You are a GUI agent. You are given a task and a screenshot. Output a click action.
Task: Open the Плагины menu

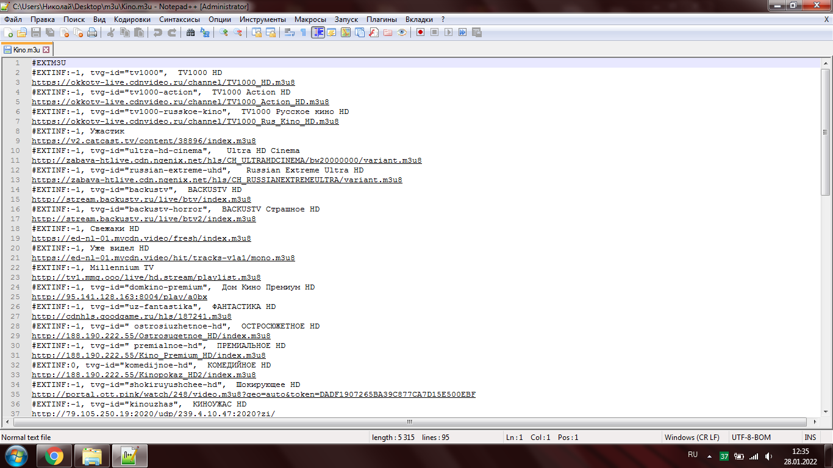coord(382,19)
